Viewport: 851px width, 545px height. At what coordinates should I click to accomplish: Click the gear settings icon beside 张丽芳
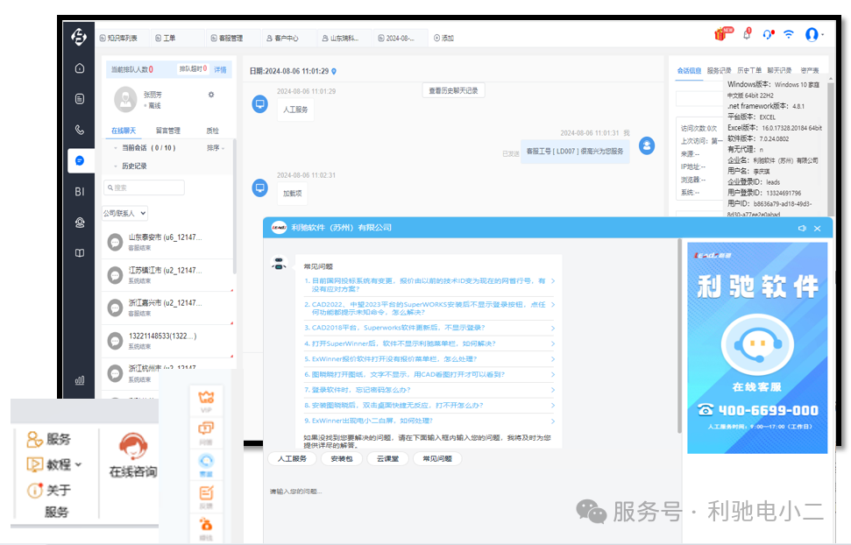(211, 95)
